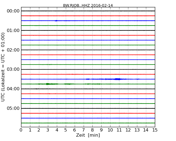Click x-axis tick label "11"
176x141 pixels.
119,130
